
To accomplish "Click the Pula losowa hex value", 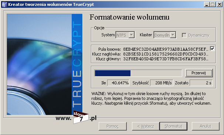I will tap(166, 49).
